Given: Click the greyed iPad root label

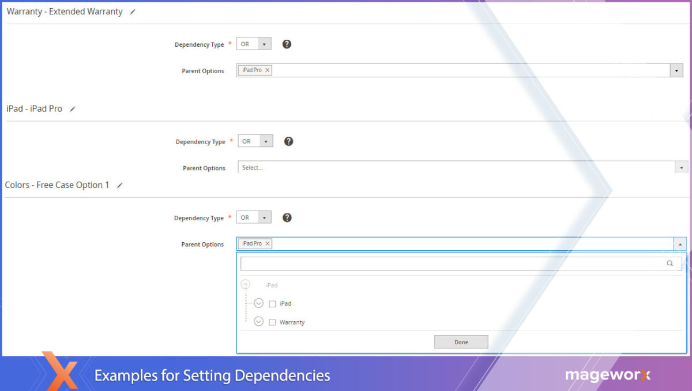Looking at the screenshot, I should 272,285.
